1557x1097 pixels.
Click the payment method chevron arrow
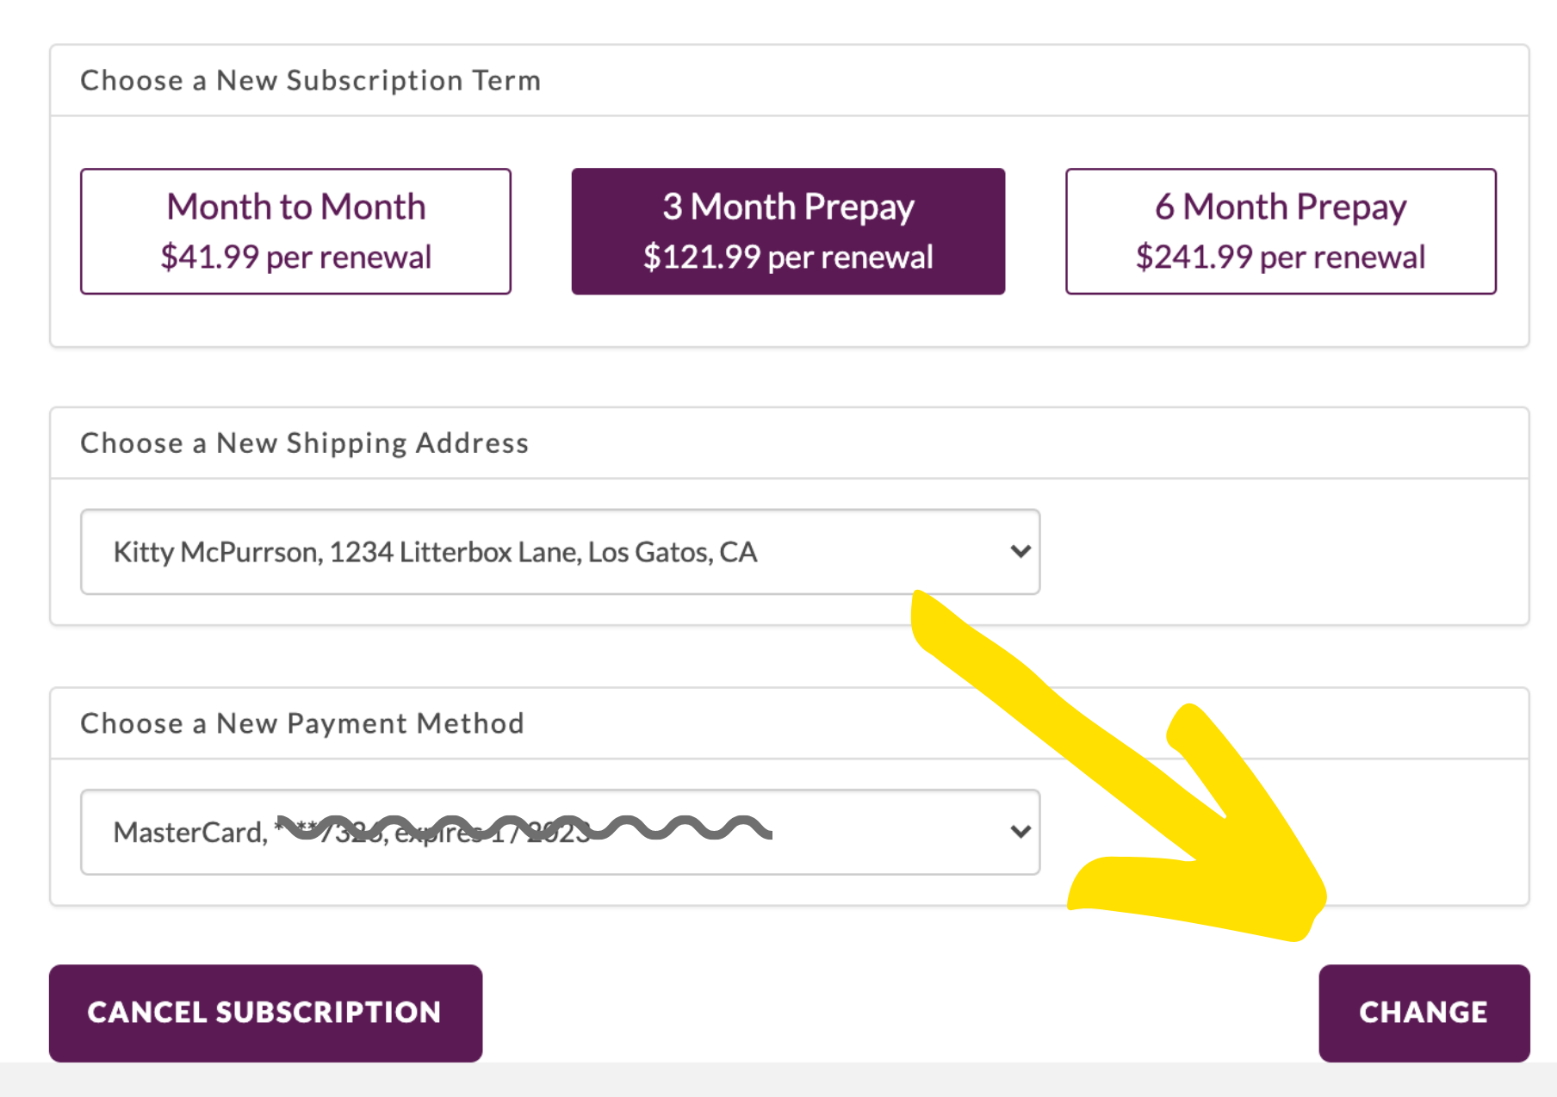(1020, 832)
